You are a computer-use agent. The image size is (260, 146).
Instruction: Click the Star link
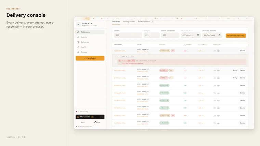click(x=97, y=122)
